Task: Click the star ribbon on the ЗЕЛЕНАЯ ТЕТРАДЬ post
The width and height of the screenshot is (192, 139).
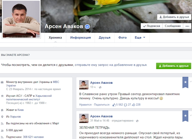Action: 185,116
